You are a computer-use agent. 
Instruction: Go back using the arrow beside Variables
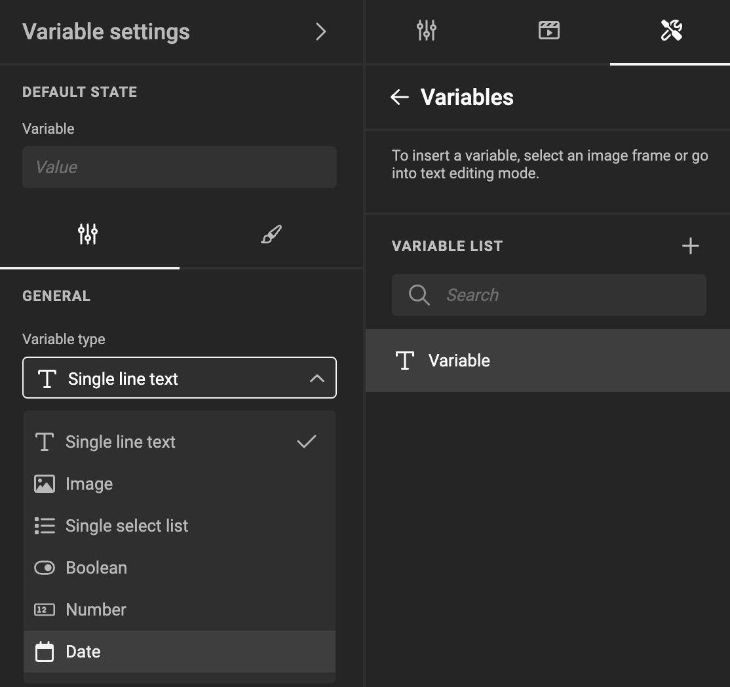[x=400, y=97]
